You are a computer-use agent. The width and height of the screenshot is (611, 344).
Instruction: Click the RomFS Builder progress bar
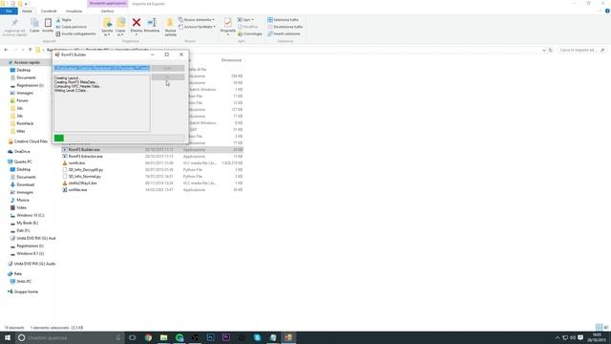coord(119,138)
